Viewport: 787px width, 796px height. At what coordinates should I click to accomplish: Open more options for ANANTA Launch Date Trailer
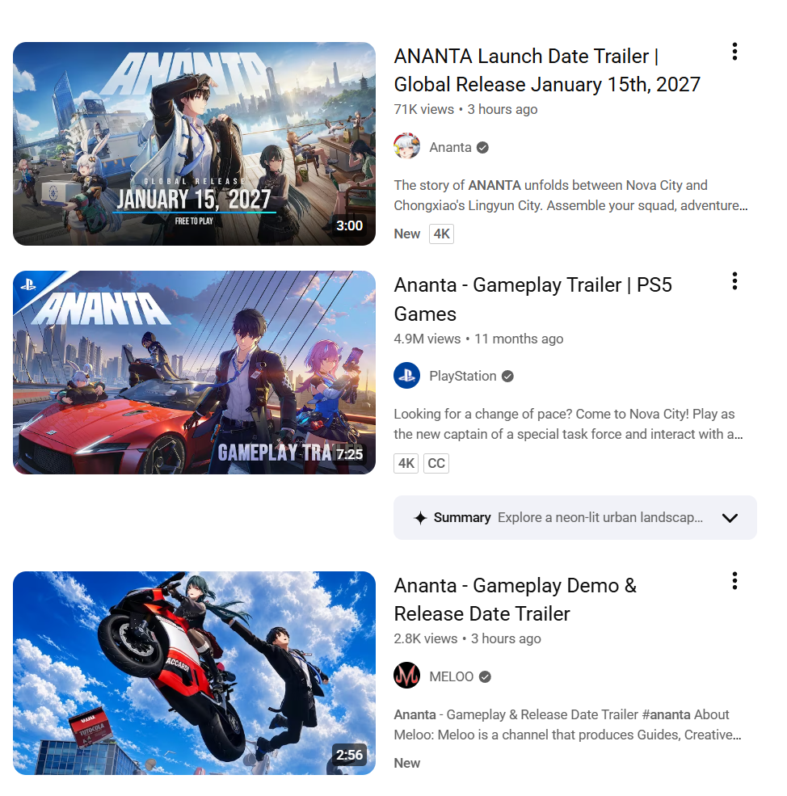coord(734,52)
